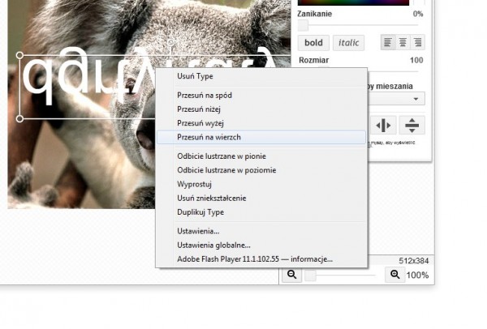487x329 pixels.
Task: Click the zoom level slider handle
Action: click(x=310, y=276)
